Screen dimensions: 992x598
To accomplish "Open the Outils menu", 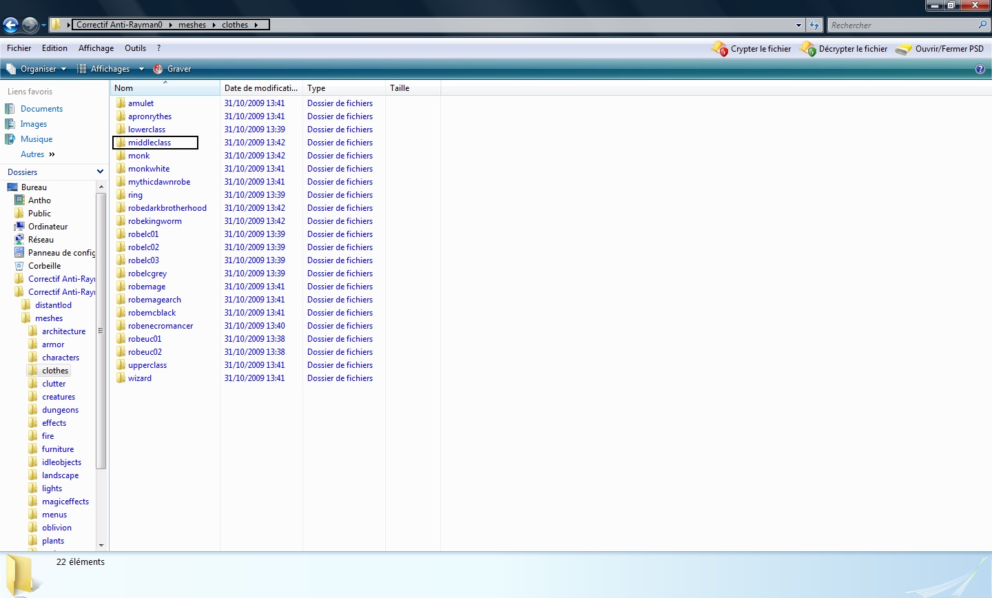I will [x=135, y=48].
